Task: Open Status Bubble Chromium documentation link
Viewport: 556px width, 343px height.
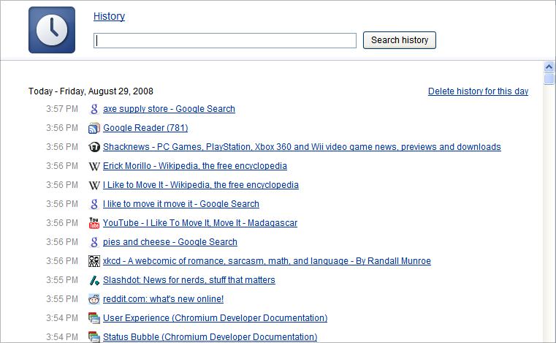Action: [x=210, y=337]
